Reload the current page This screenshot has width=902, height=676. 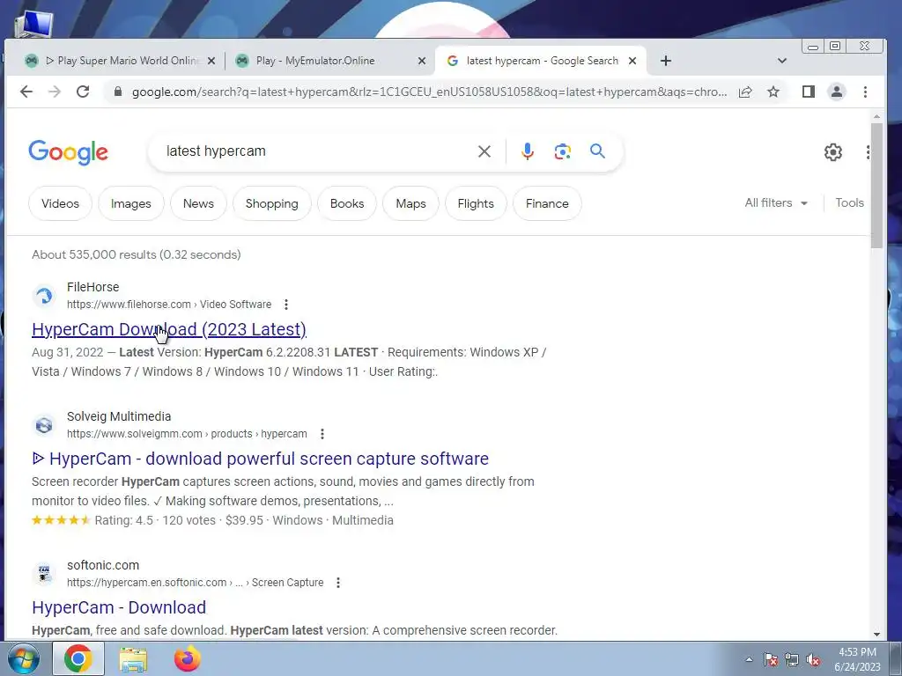click(x=83, y=92)
